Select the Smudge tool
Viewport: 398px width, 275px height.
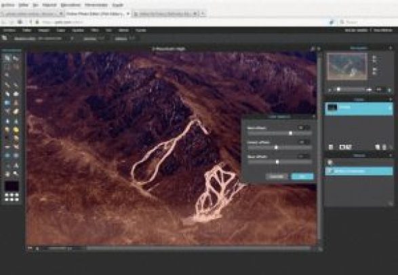pos(7,130)
